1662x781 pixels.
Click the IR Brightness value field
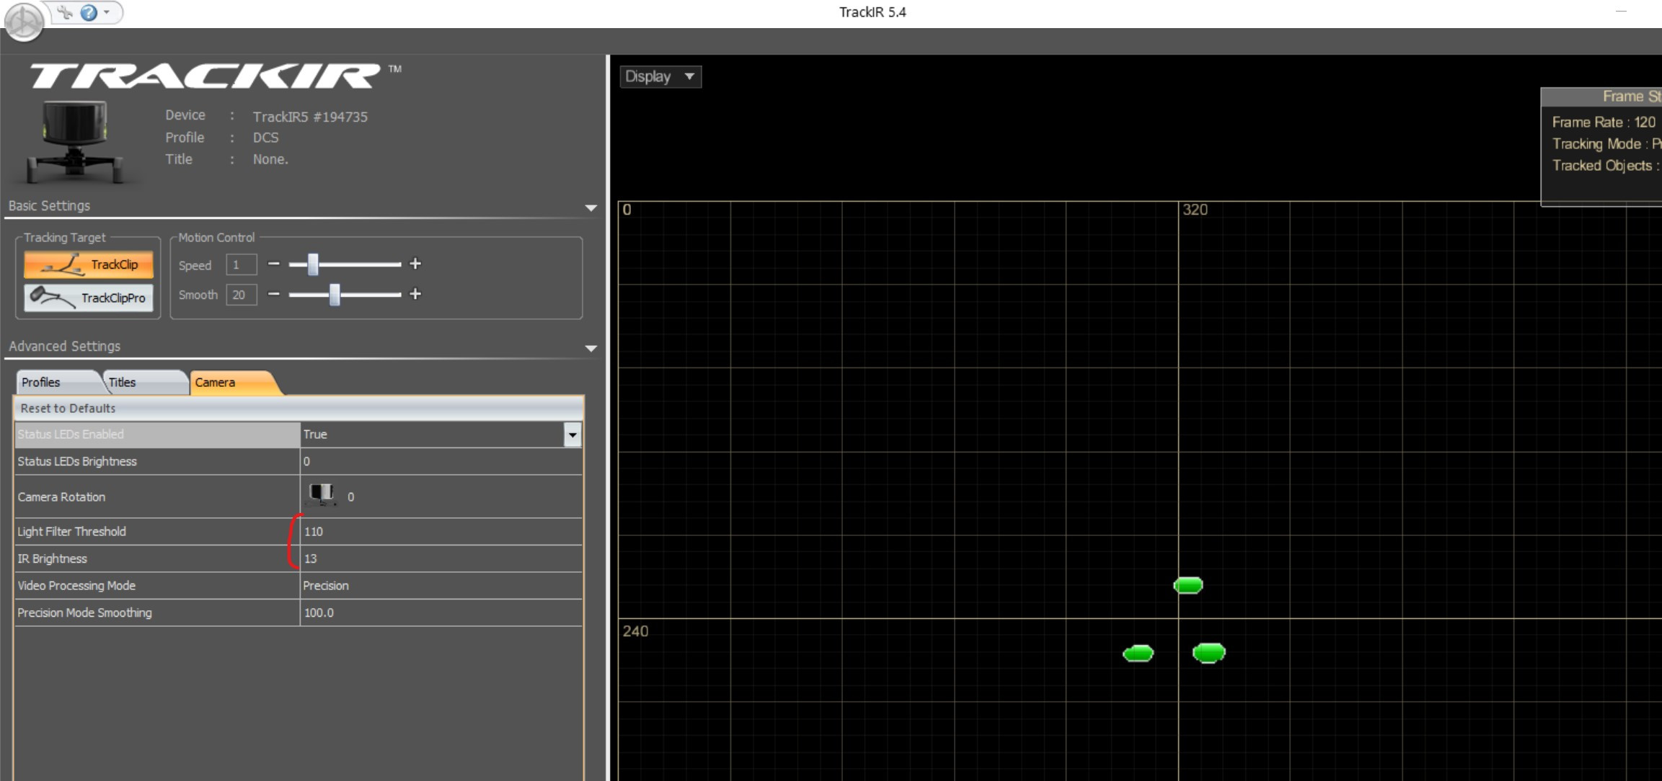tap(441, 559)
